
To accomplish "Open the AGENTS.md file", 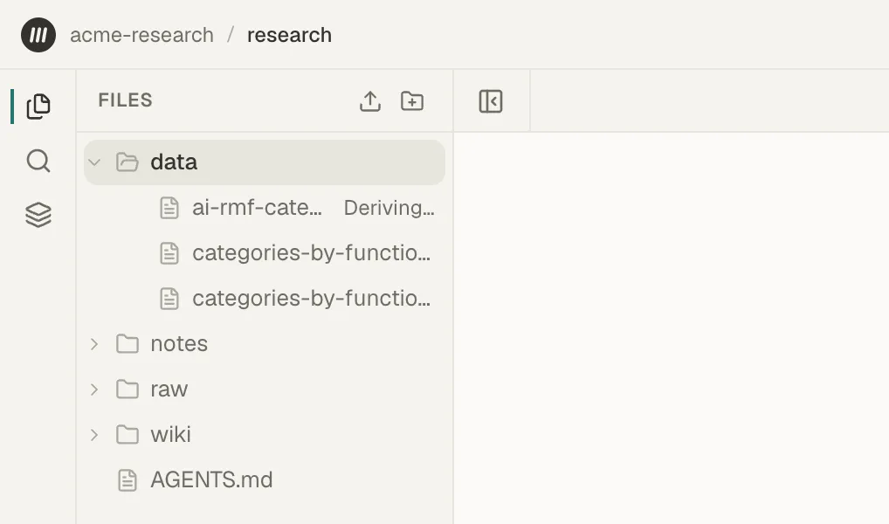I will 265,479.
